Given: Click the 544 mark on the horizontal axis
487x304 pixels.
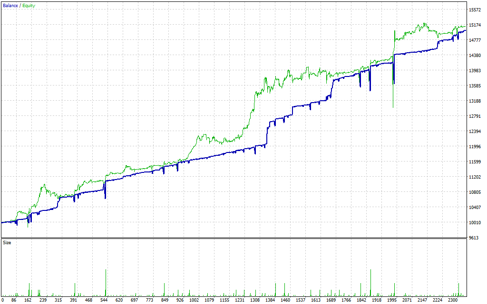Looking at the screenshot, I should click(x=105, y=300).
